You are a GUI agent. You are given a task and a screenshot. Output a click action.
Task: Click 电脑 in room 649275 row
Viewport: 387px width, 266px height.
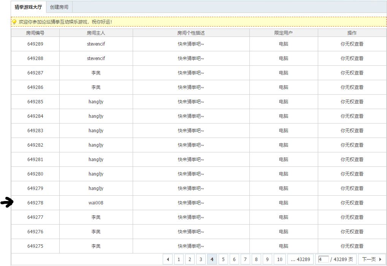284,246
